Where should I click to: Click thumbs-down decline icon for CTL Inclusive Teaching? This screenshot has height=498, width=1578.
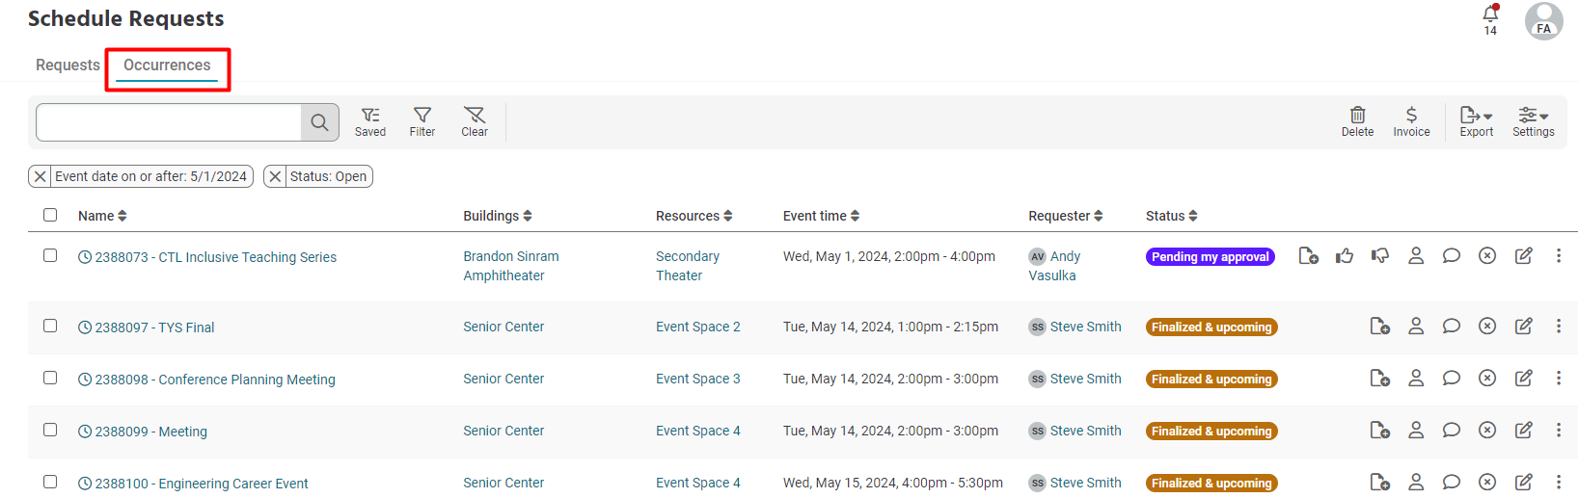(x=1380, y=256)
